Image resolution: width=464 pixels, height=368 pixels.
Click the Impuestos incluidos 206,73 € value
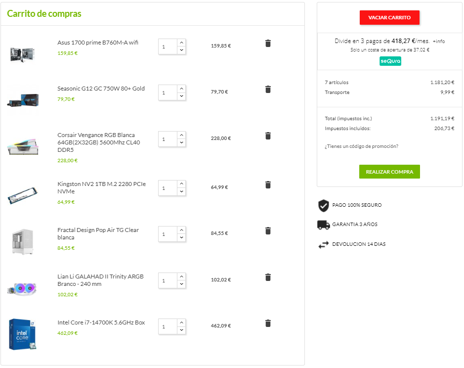click(x=444, y=128)
